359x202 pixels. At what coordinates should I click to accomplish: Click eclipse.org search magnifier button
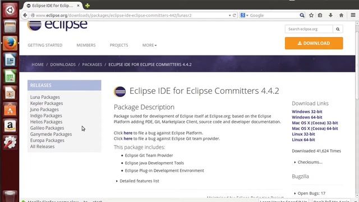coord(338,29)
